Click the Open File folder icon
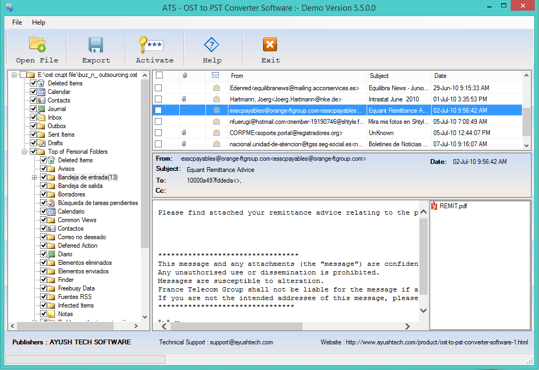539x370 pixels. 37,44
